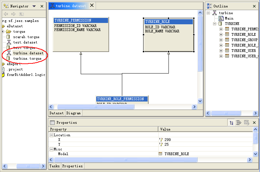This screenshot has height=172, width=260.
Task: Toggle Show Categories in Properties toolbar
Action: click(231, 123)
